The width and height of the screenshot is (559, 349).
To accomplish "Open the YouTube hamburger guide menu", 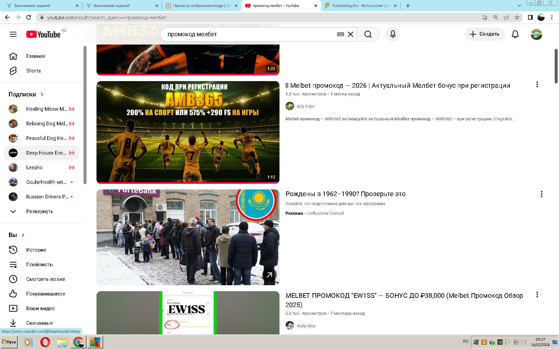I will (13, 34).
